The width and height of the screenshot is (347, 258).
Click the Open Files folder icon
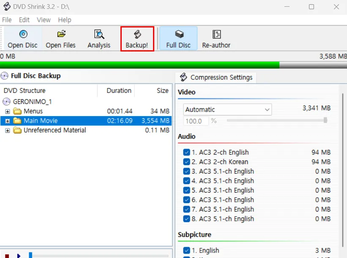(61, 34)
